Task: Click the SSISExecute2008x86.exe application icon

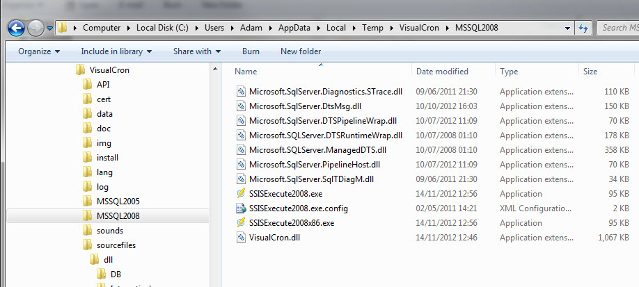Action: click(242, 223)
